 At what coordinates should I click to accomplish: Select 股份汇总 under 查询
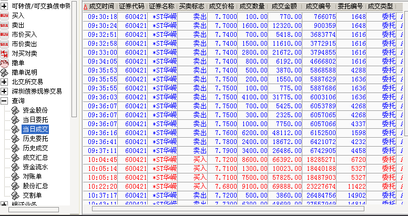pos(35,186)
